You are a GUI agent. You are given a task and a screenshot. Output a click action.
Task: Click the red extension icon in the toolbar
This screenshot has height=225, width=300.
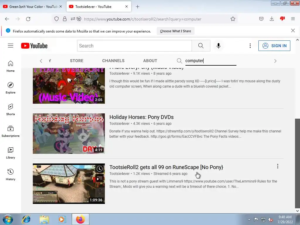coord(282,18)
